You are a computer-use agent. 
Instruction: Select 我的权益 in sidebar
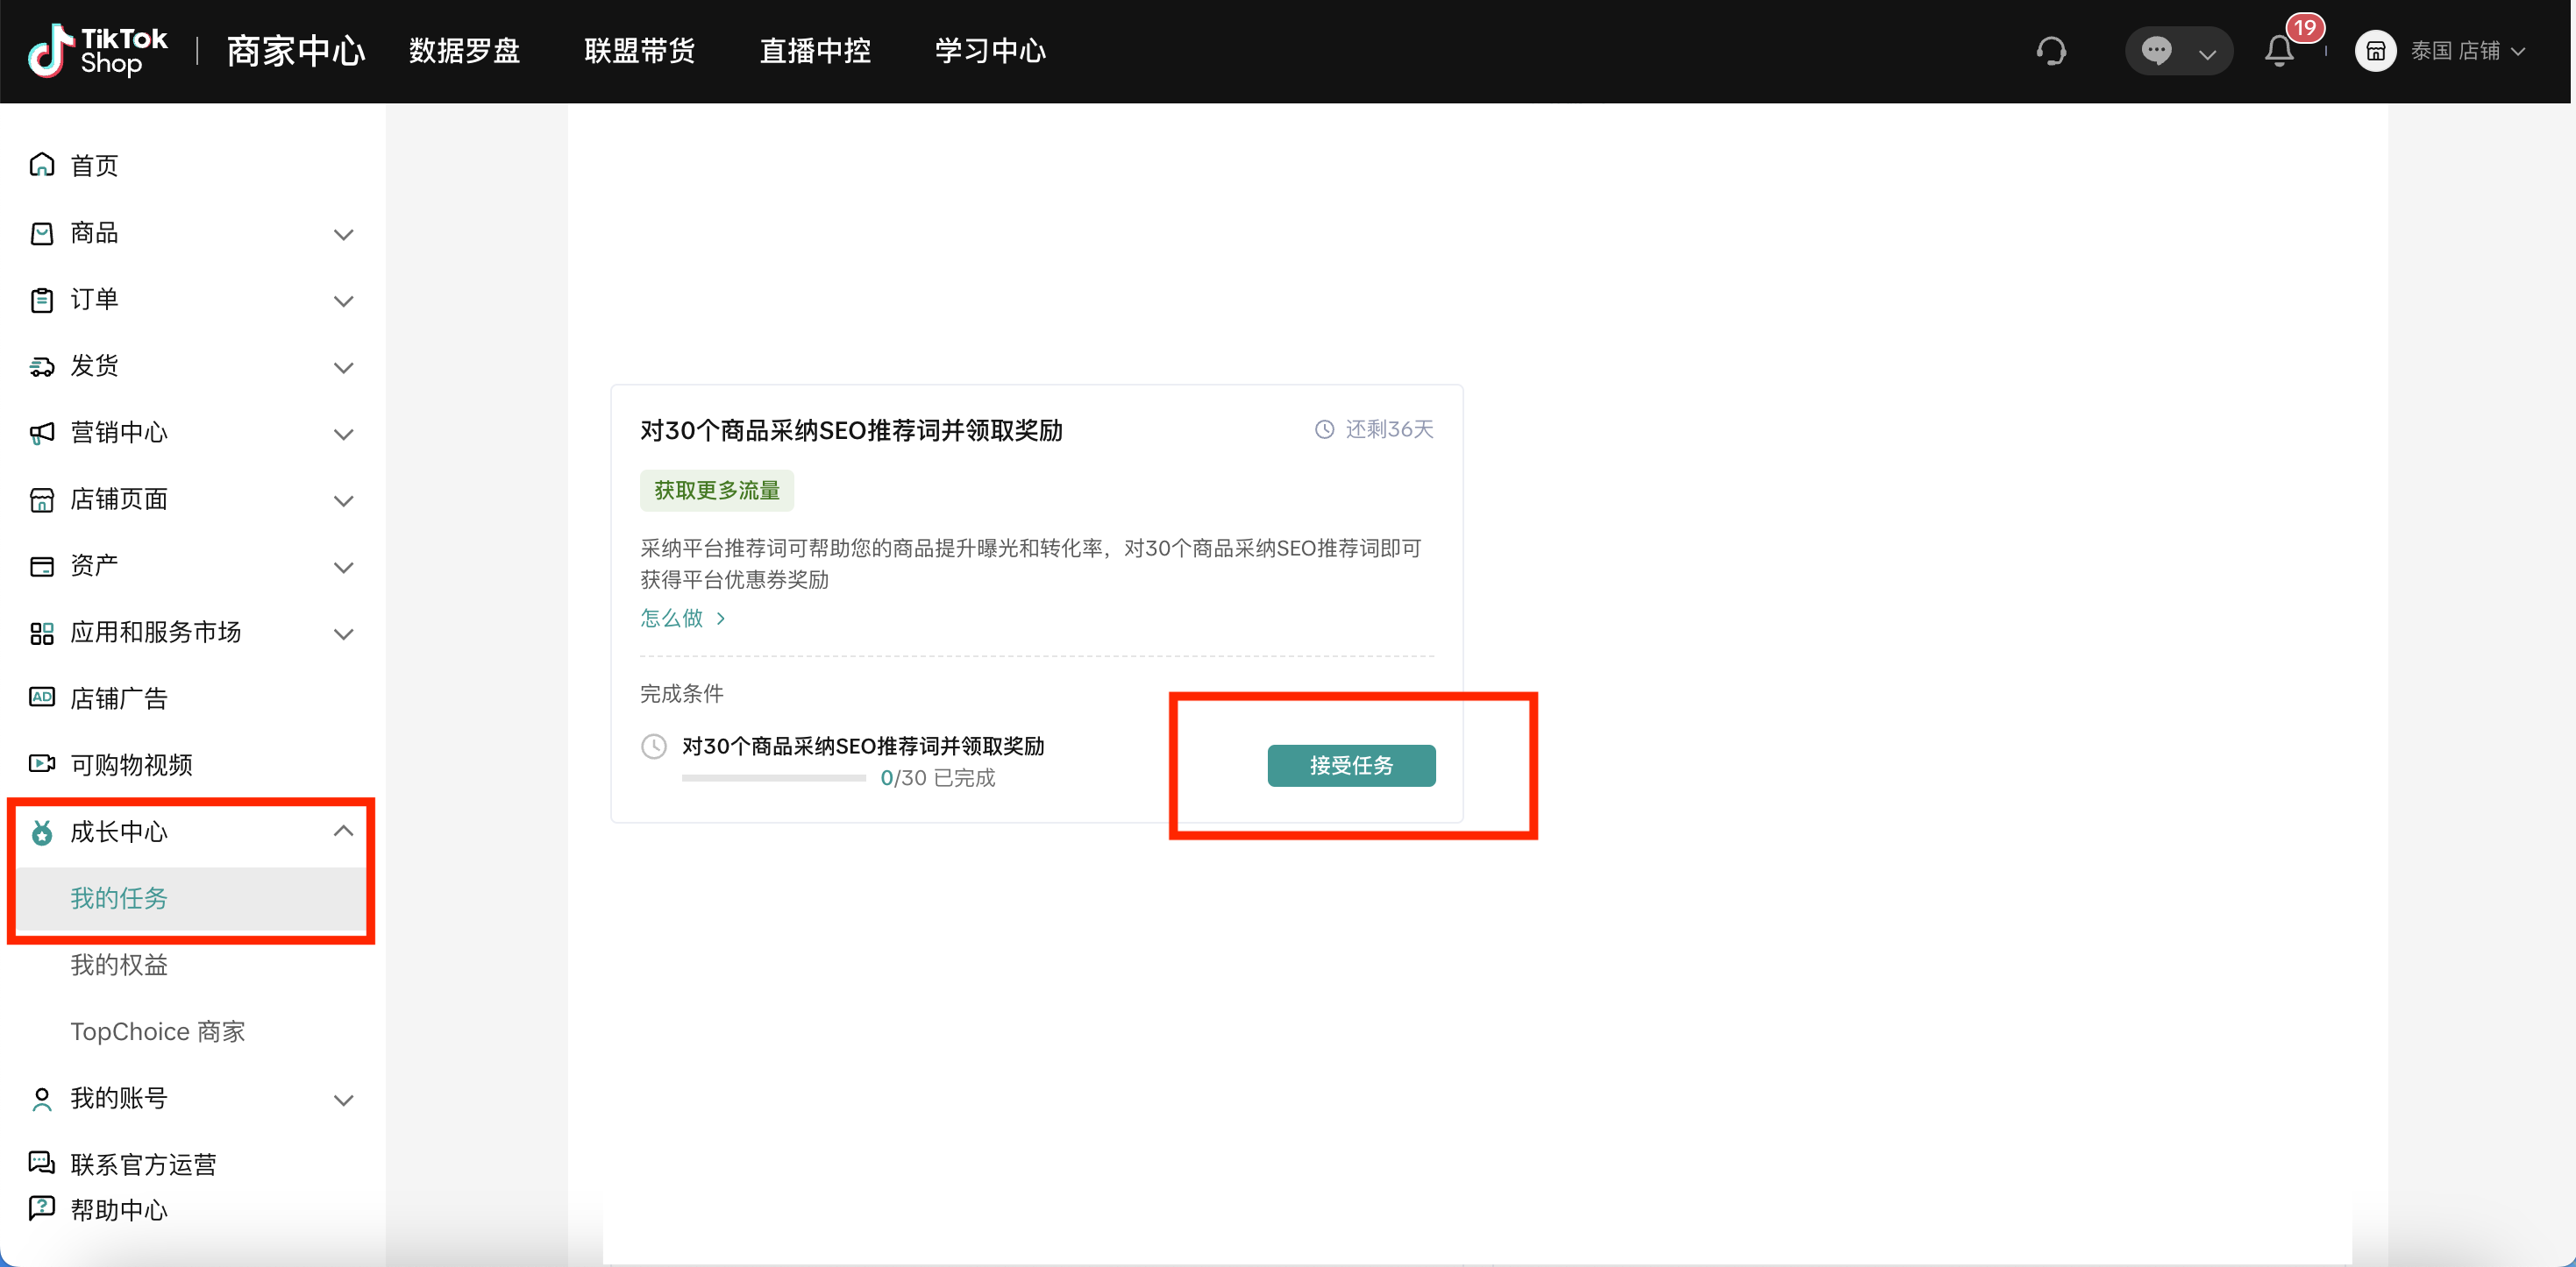pyautogui.click(x=119, y=966)
